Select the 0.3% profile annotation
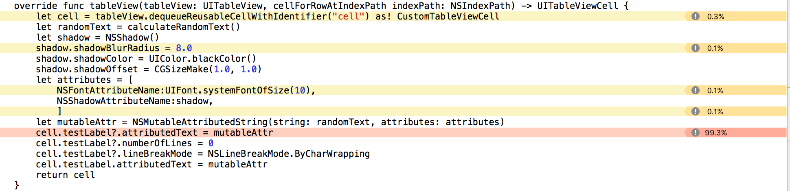Screen dimensions: 790x191 point(735,16)
